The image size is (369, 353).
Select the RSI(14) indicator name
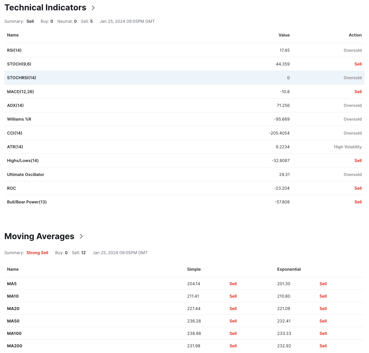[14, 50]
